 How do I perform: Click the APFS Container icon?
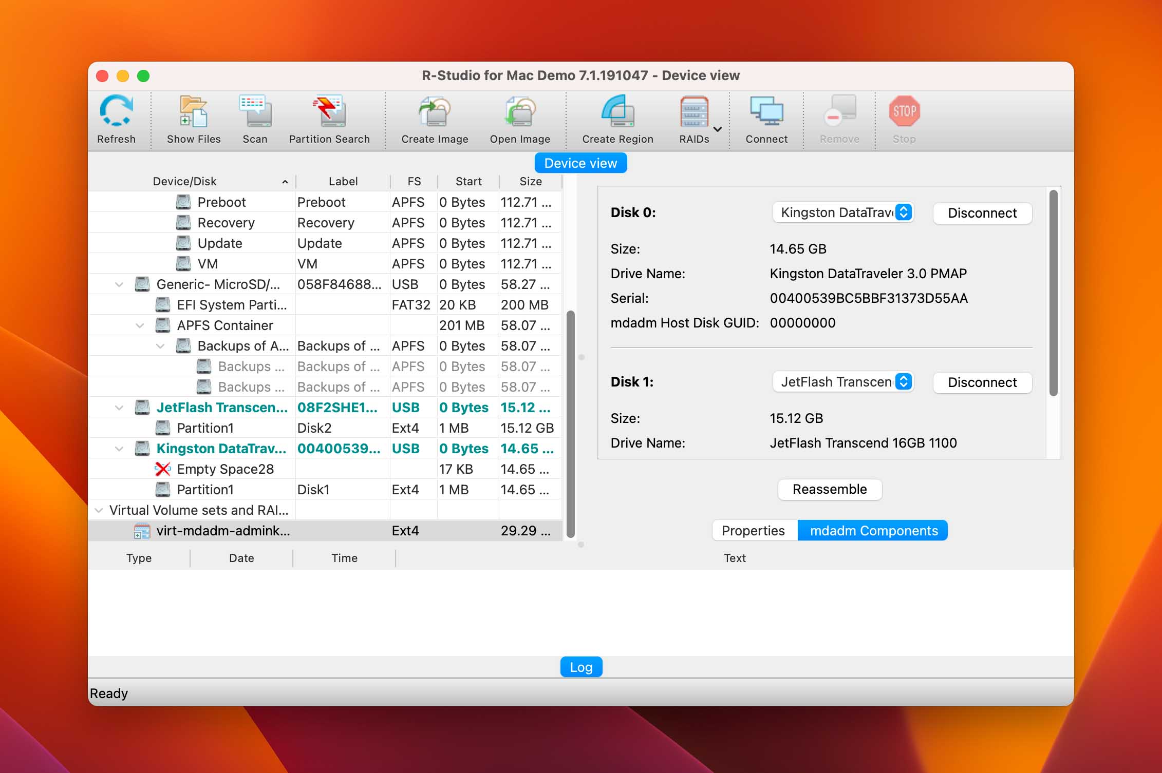point(163,325)
